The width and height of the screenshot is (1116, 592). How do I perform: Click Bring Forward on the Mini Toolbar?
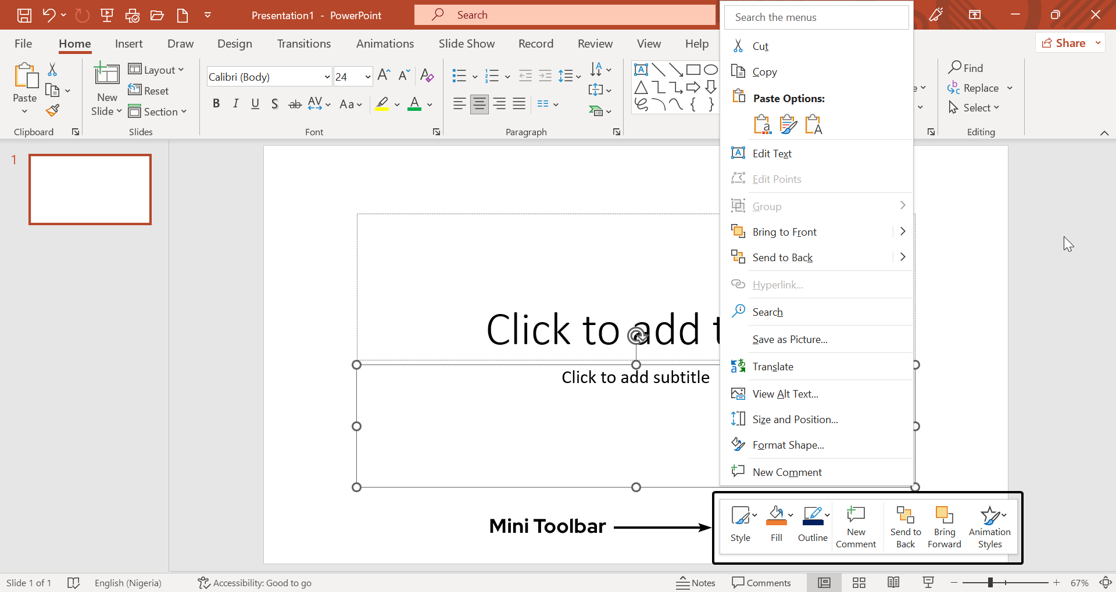[x=944, y=525]
